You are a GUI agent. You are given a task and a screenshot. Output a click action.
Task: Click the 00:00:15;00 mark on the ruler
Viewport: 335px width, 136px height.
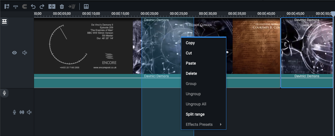click(120, 14)
